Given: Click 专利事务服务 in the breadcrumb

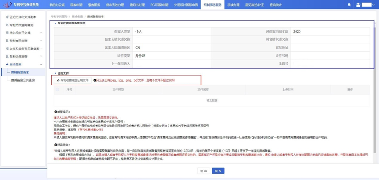Looking at the screenshot, I should coord(59,17).
